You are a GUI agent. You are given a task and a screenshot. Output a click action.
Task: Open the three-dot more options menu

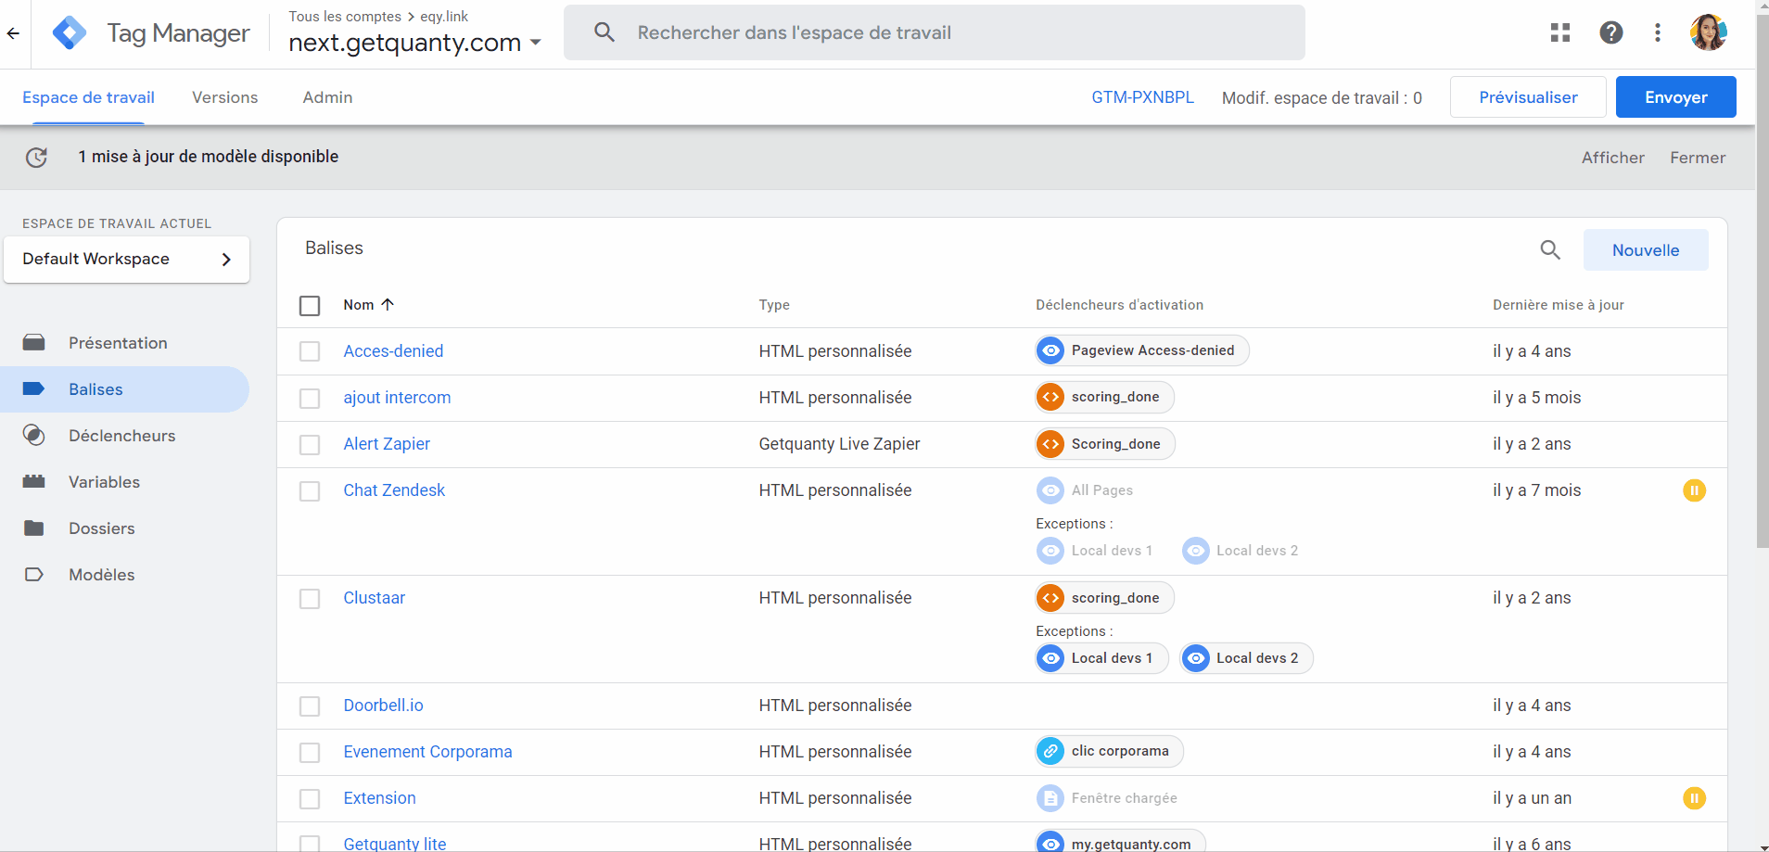point(1658,32)
